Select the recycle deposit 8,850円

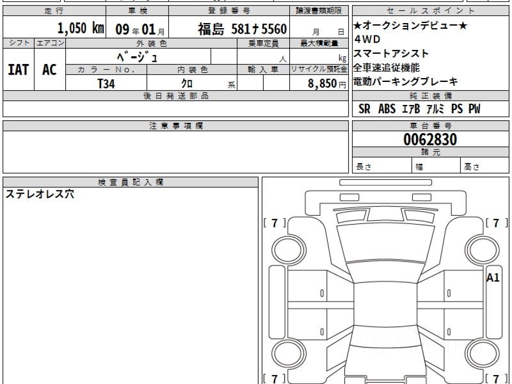coord(327,84)
